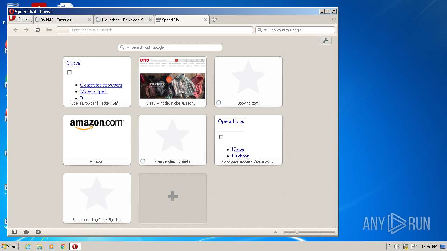Switch to the TLauncher – Download tab
This screenshot has height=251, width=447.
pyautogui.click(x=124, y=20)
